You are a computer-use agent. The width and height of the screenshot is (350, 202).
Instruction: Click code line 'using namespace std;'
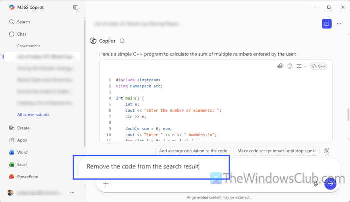point(139,86)
